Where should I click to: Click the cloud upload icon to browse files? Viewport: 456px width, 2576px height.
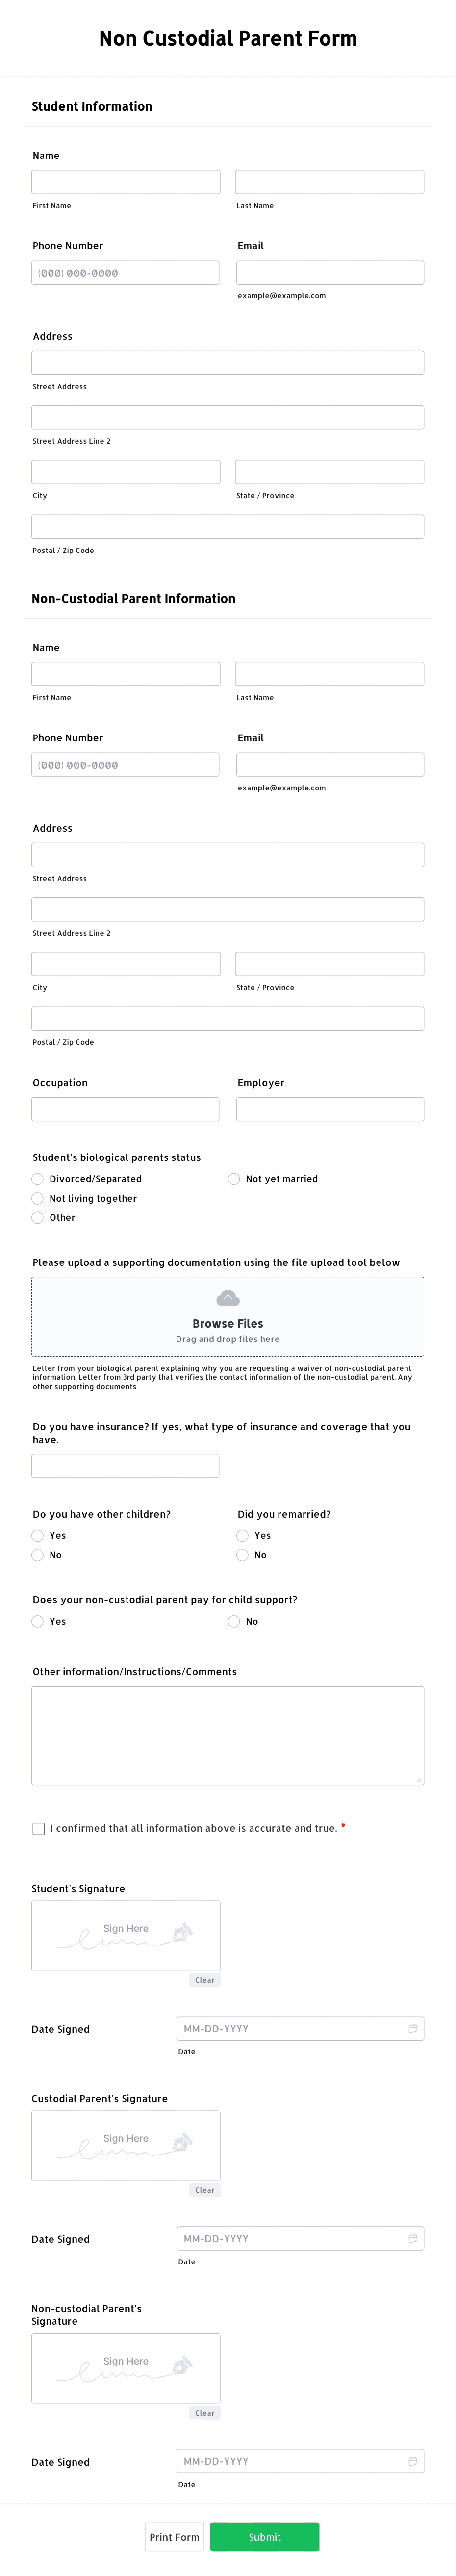coord(227,1298)
